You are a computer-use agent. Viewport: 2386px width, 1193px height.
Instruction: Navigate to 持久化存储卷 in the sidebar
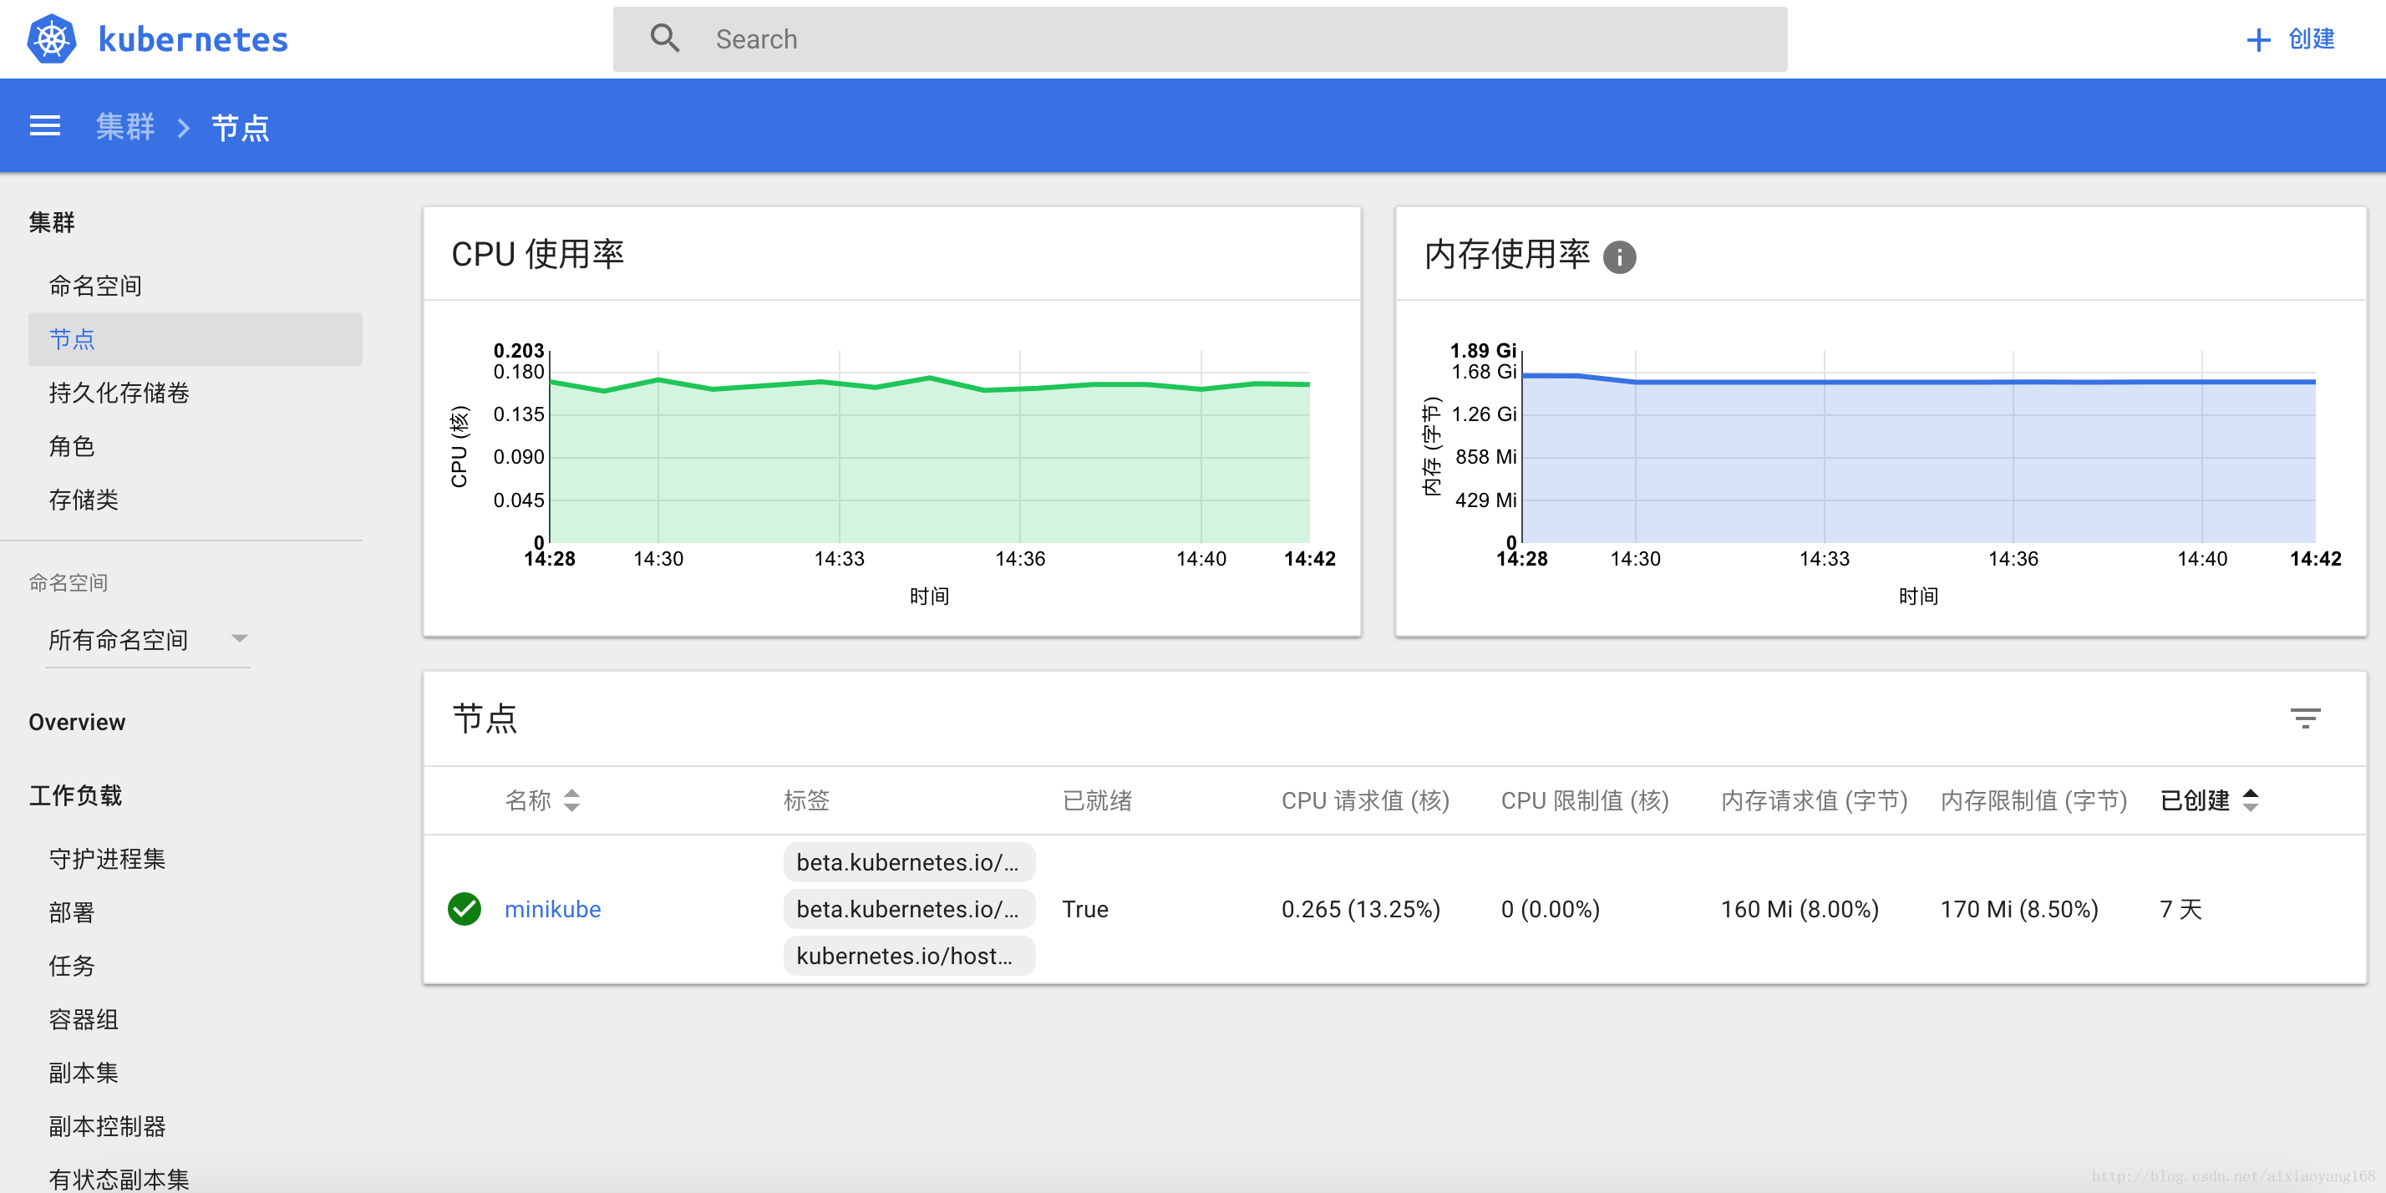click(120, 393)
